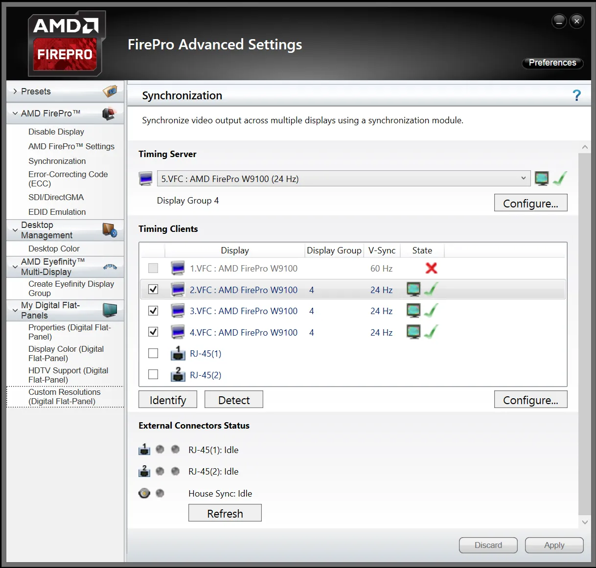This screenshot has height=568, width=596.
Task: Click the vertical scrollbar down arrow
Action: click(585, 522)
